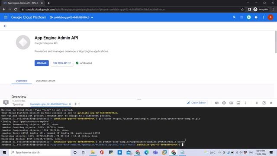The height and width of the screenshot is (156, 277).
Task: Select the OVERVIEW tab
Action: tap(22, 81)
